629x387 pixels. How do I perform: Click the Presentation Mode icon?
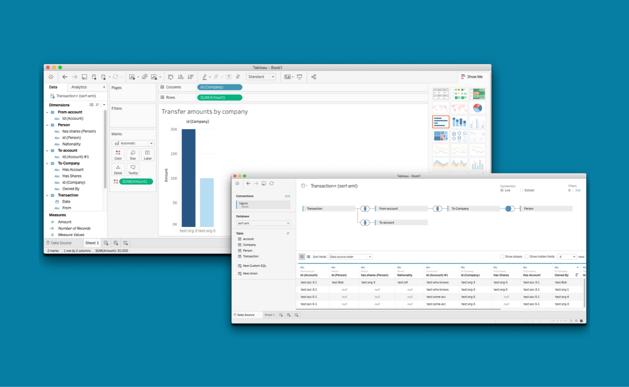click(299, 77)
